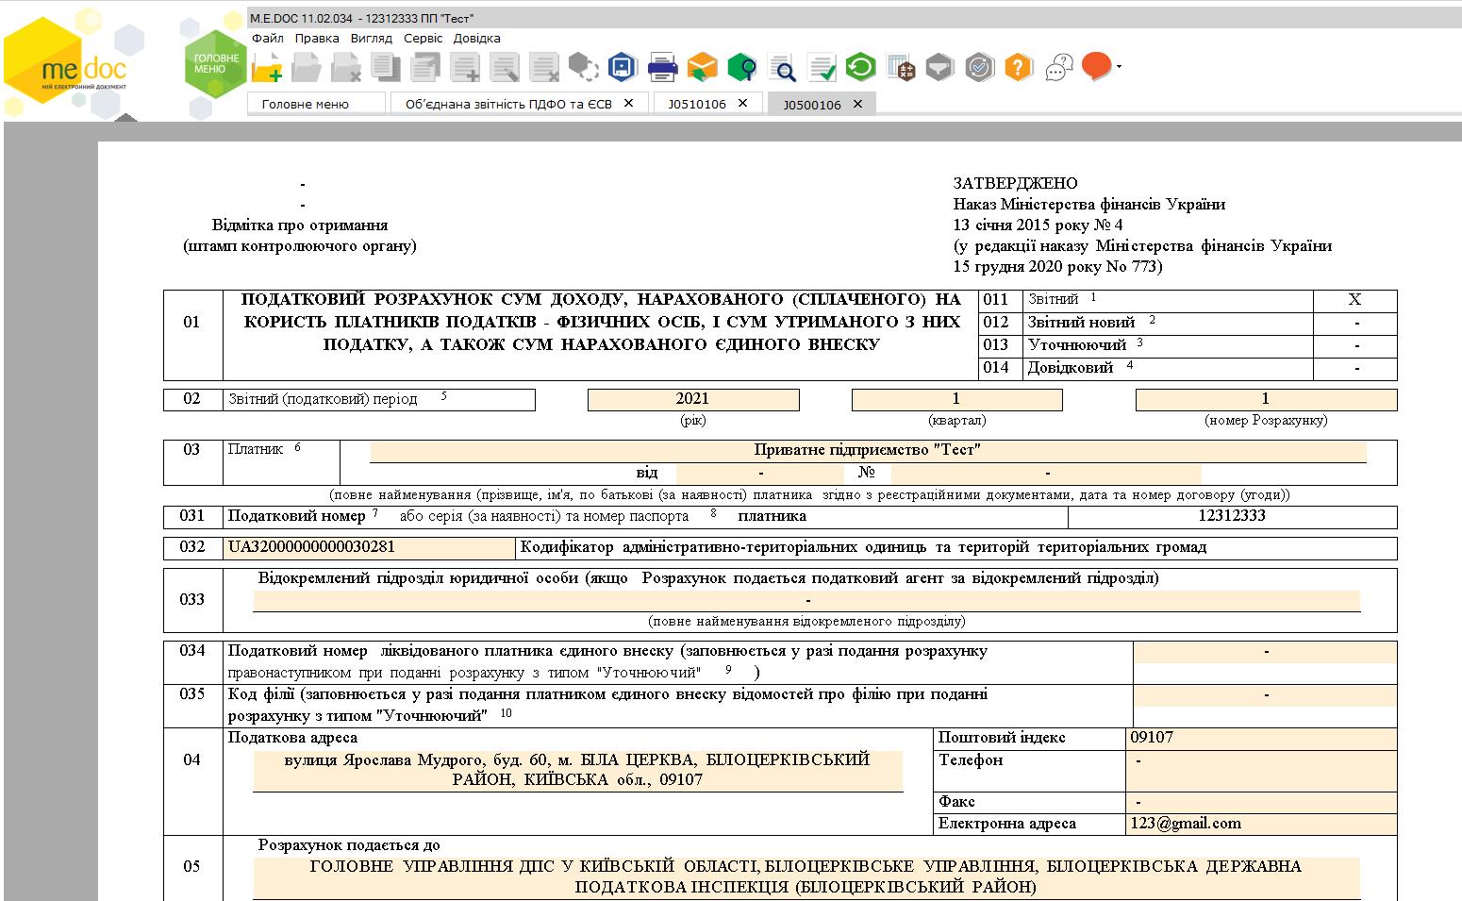This screenshot has width=1462, height=901.
Task: Open the calculator table icon
Action: [x=902, y=67]
